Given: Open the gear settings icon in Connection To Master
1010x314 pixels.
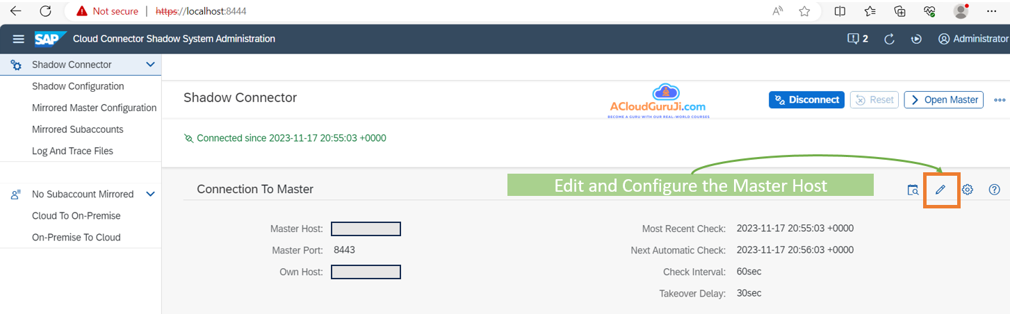Looking at the screenshot, I should (x=967, y=190).
